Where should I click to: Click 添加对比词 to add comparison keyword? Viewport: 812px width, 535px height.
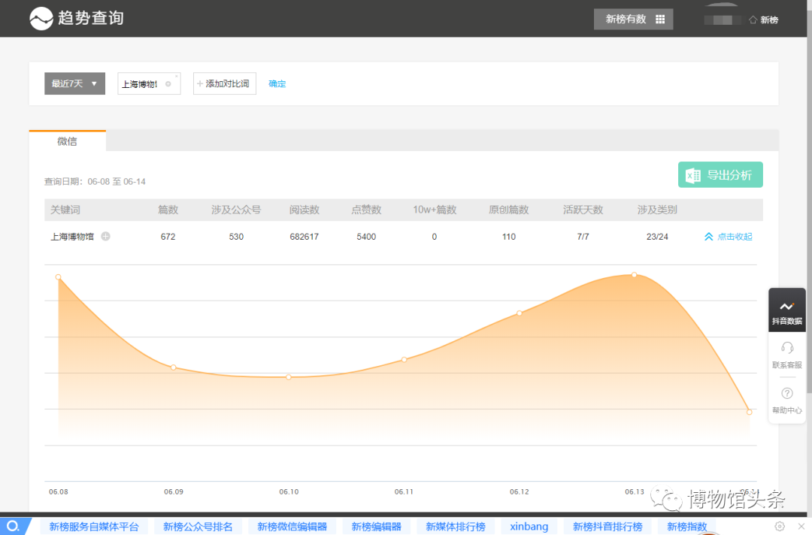click(225, 83)
